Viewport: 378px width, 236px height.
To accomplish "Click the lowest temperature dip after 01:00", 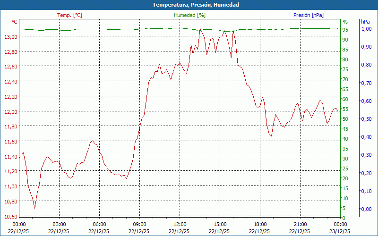I will [34, 208].
